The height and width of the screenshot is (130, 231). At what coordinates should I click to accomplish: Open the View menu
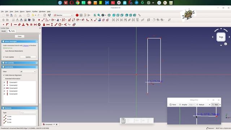11,12
